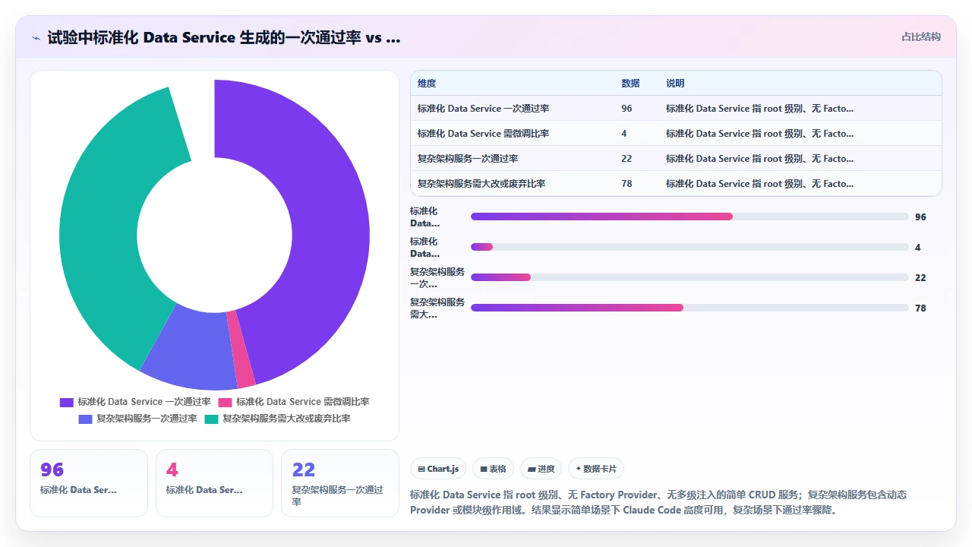Click the 数据 column header
972x547 pixels.
click(630, 84)
